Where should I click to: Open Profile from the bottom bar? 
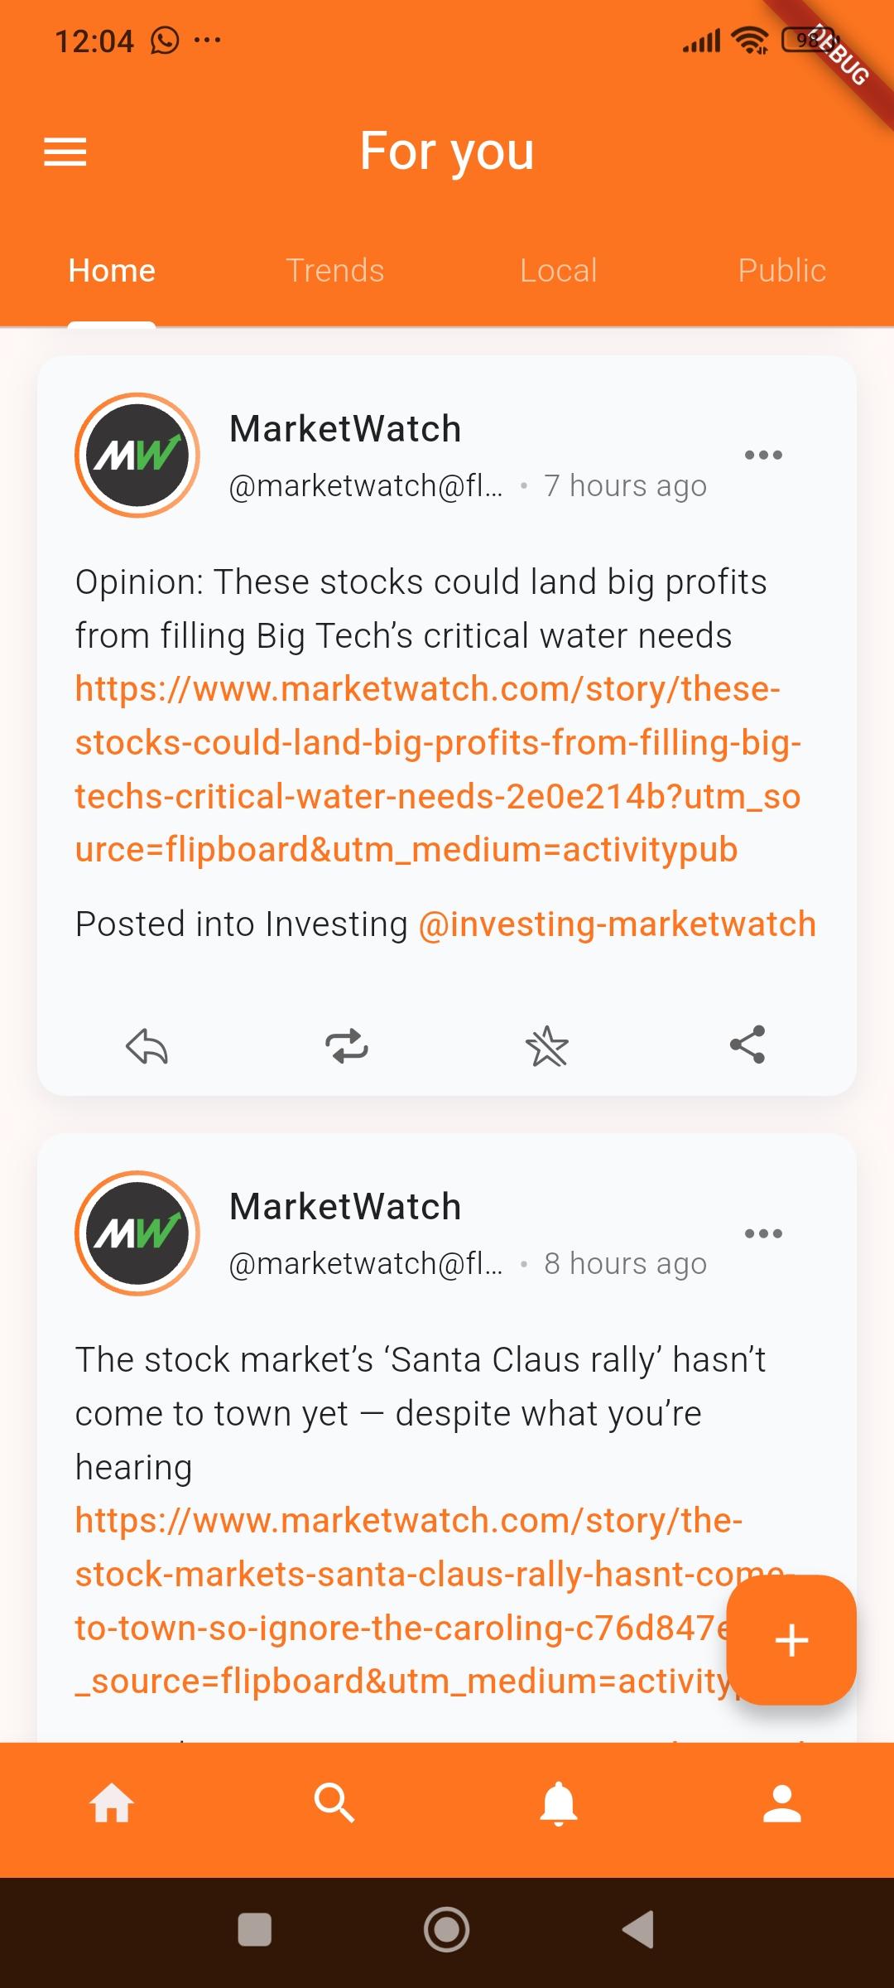click(782, 1803)
